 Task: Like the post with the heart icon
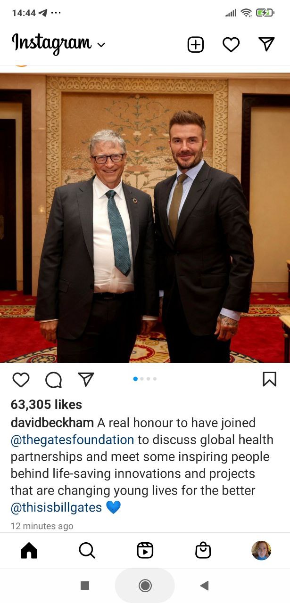point(21,379)
